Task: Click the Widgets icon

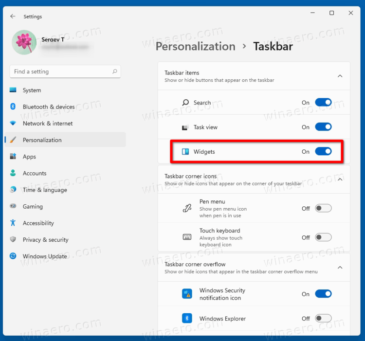Action: [185, 152]
